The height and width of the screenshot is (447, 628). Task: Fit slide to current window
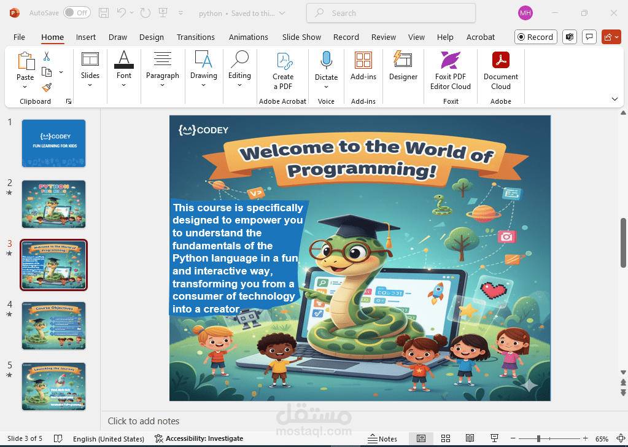(621, 438)
